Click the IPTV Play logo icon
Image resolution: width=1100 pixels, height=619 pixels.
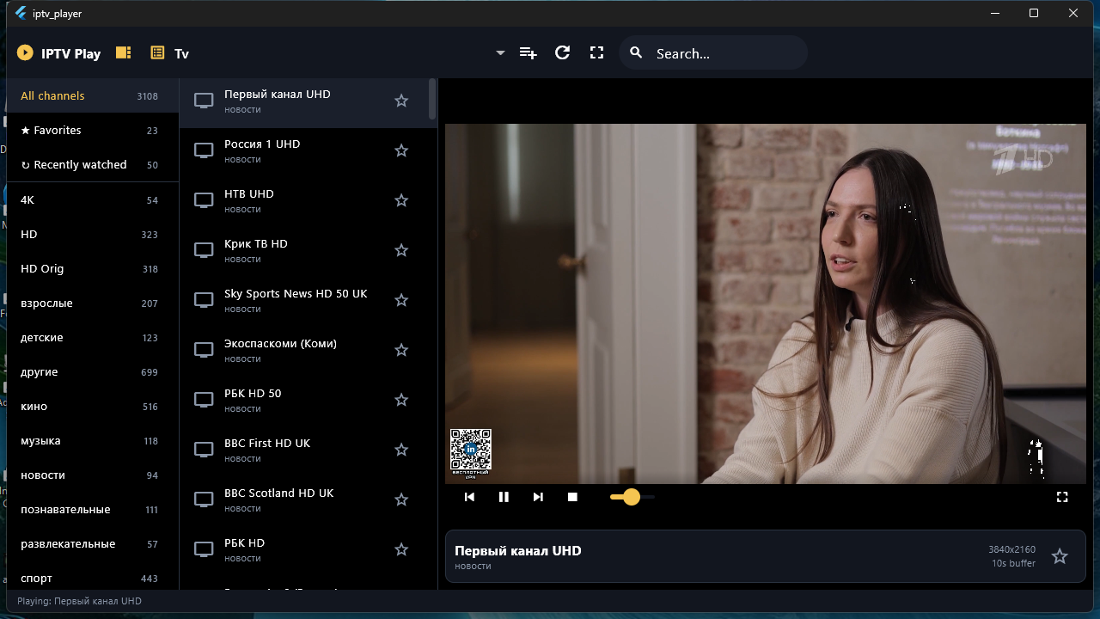point(25,53)
